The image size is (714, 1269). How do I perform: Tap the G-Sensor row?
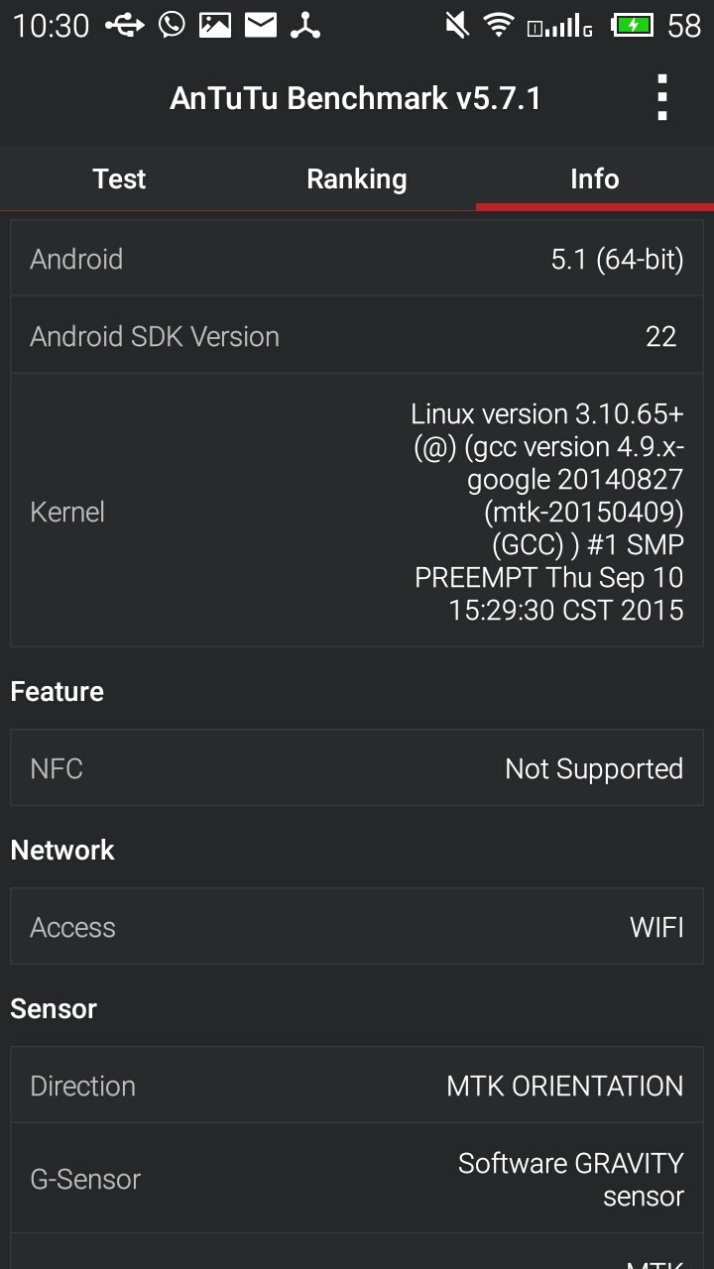[x=357, y=1179]
